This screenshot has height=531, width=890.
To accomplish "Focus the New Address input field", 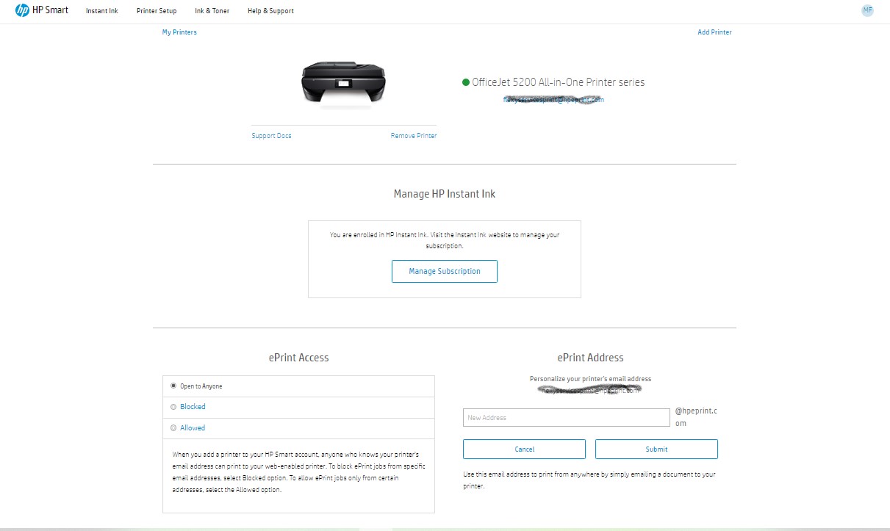I will tap(566, 417).
